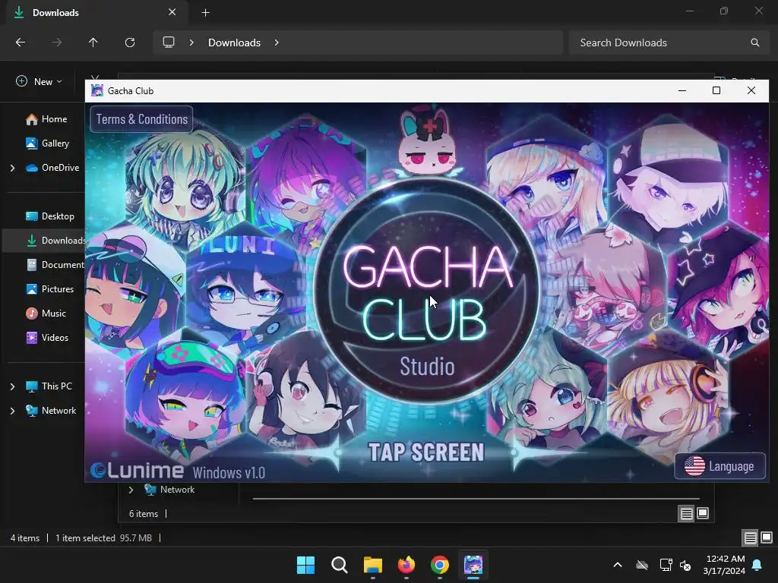Image resolution: width=778 pixels, height=583 pixels.
Task: Click the muted volume tray icon
Action: tap(685, 565)
